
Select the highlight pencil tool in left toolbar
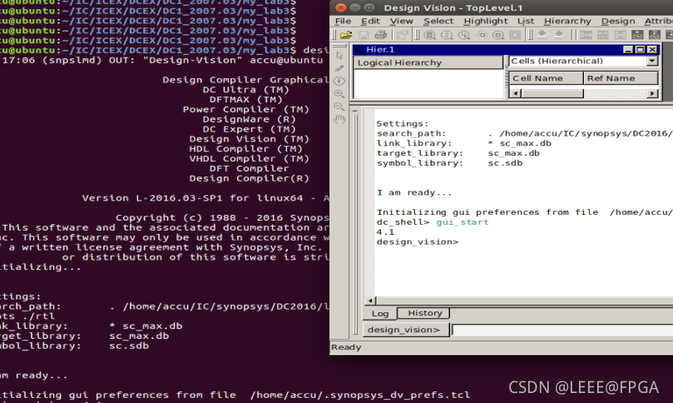(339, 68)
